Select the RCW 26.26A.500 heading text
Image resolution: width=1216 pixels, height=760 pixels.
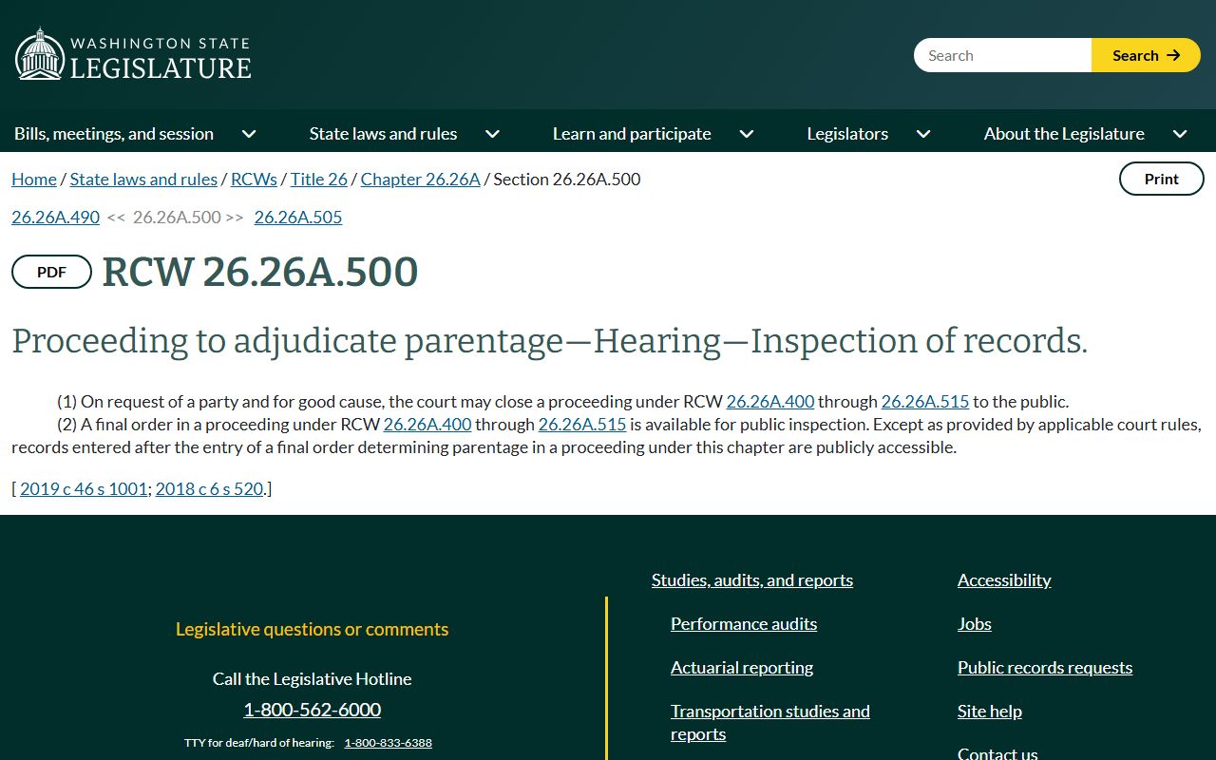[x=260, y=272]
